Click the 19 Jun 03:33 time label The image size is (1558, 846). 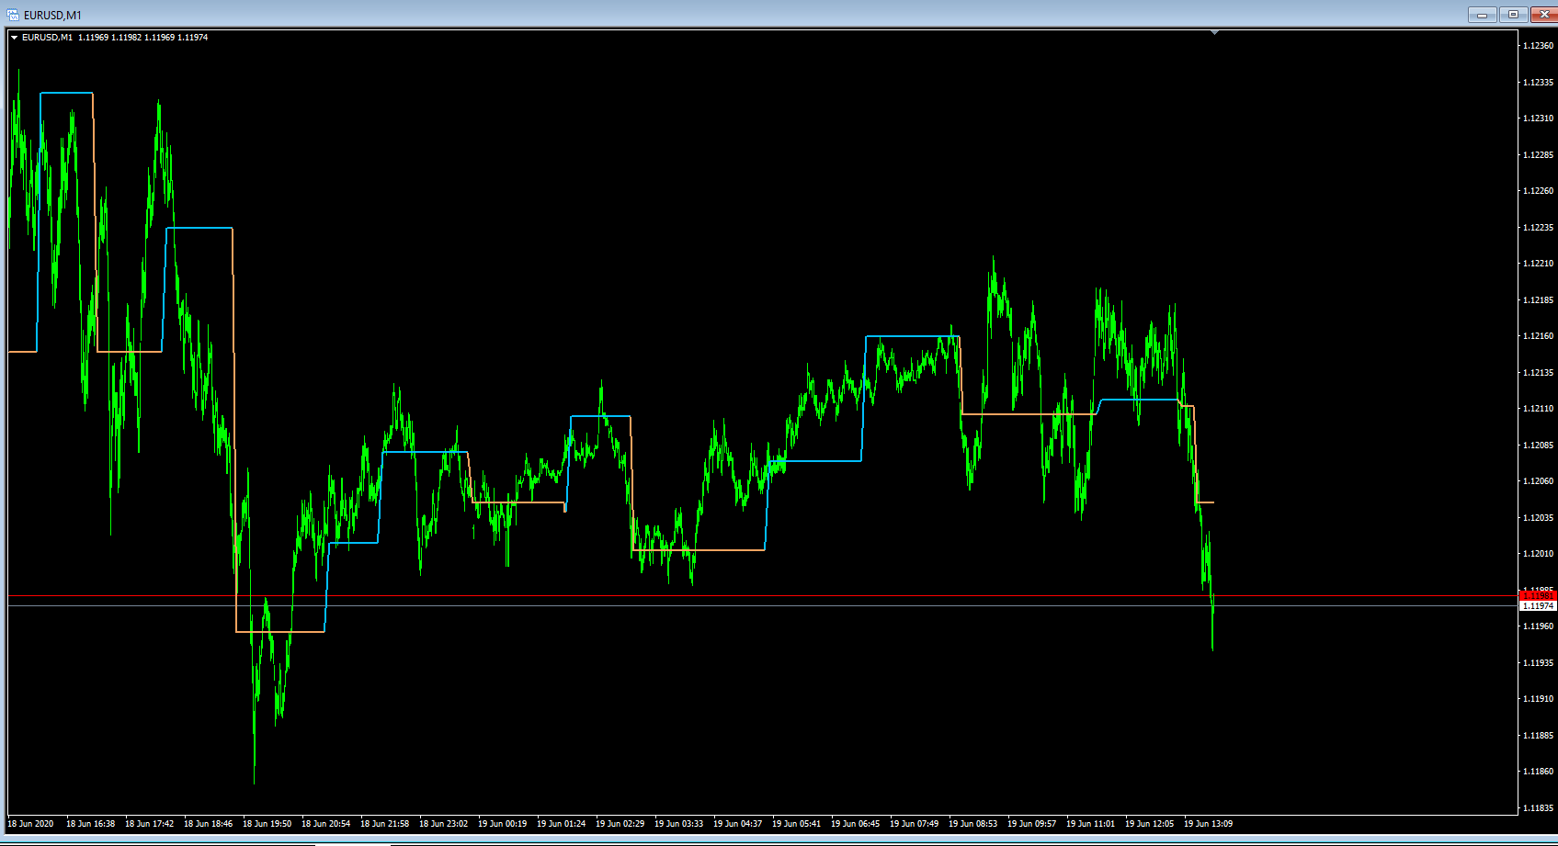(678, 824)
